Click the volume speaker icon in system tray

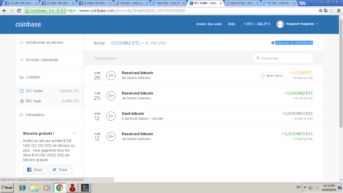coord(316,188)
